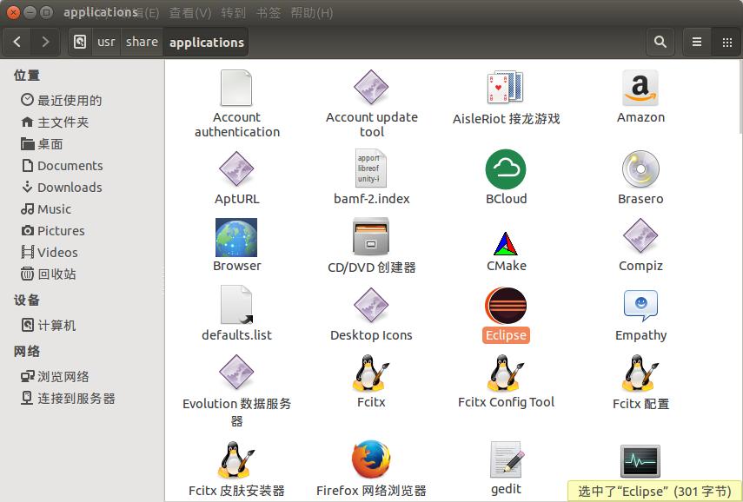This screenshot has height=502, width=743.
Task: Select the Fcitx 皮肤安装器 icon
Action: [236, 459]
